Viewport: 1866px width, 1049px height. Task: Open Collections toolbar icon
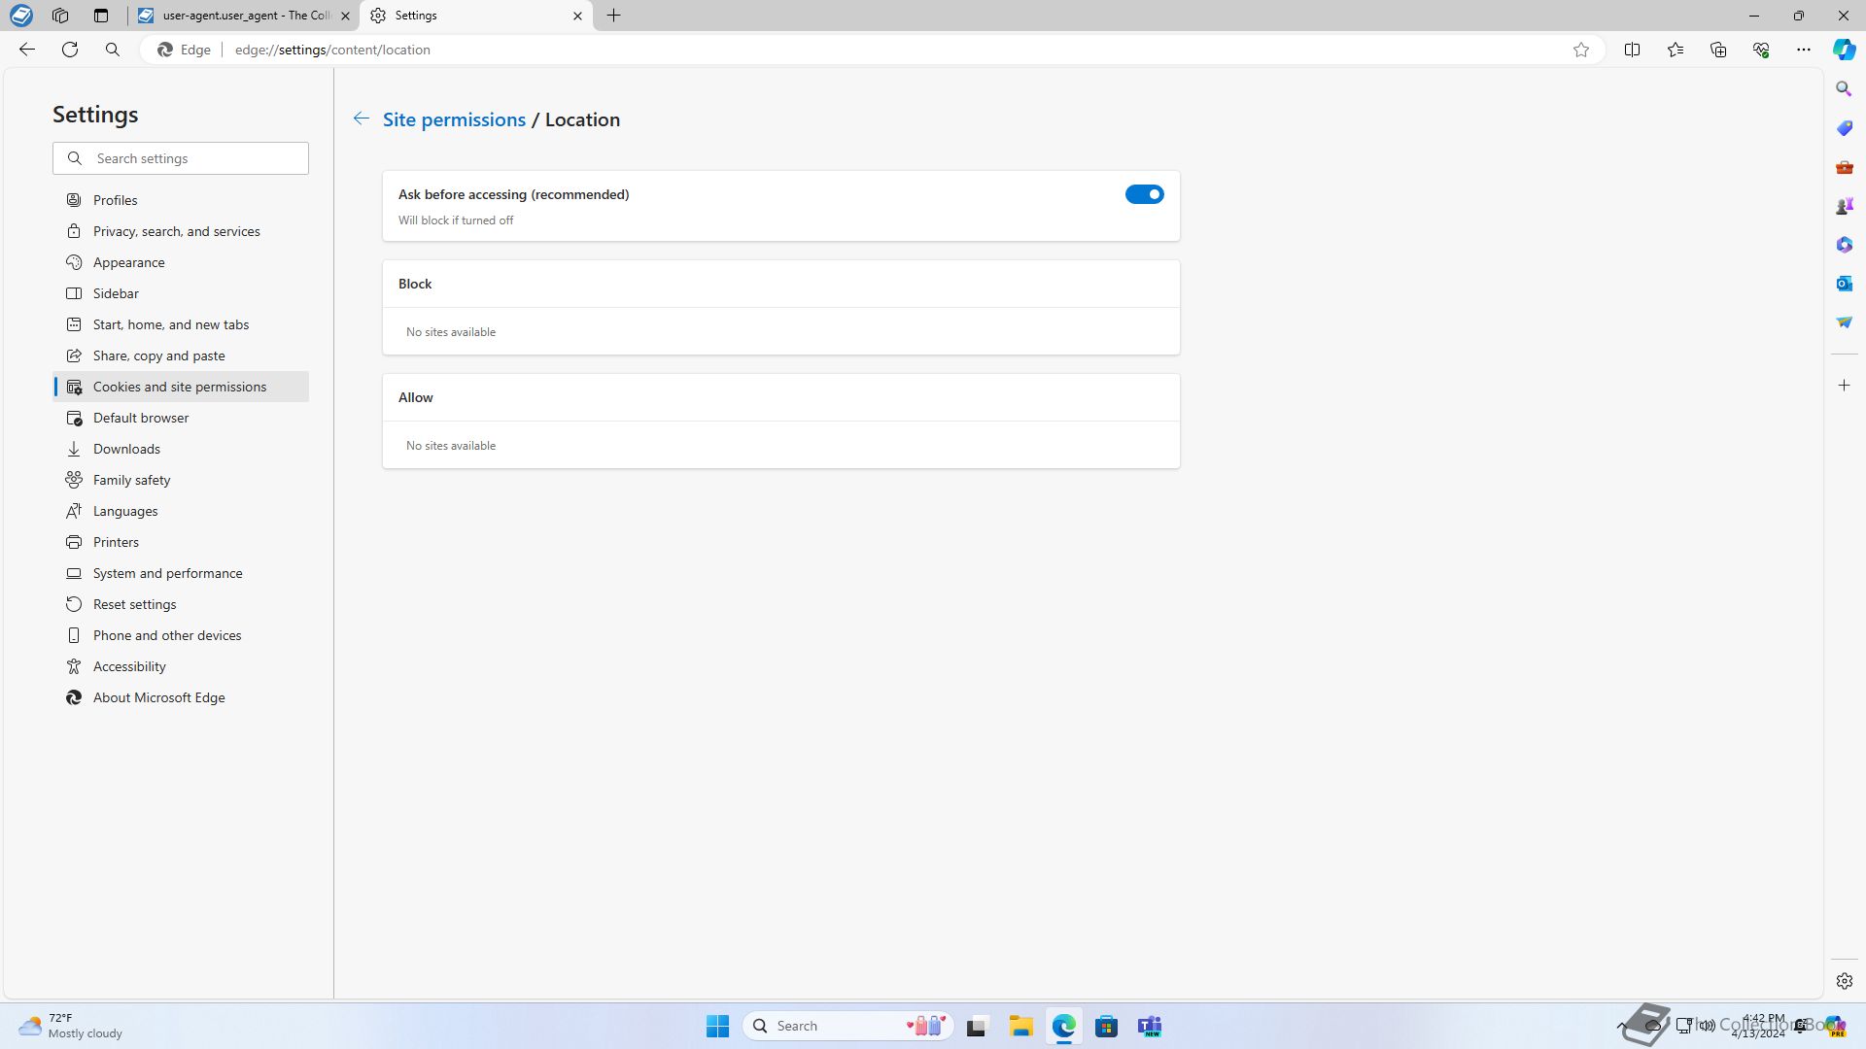[x=1717, y=50]
